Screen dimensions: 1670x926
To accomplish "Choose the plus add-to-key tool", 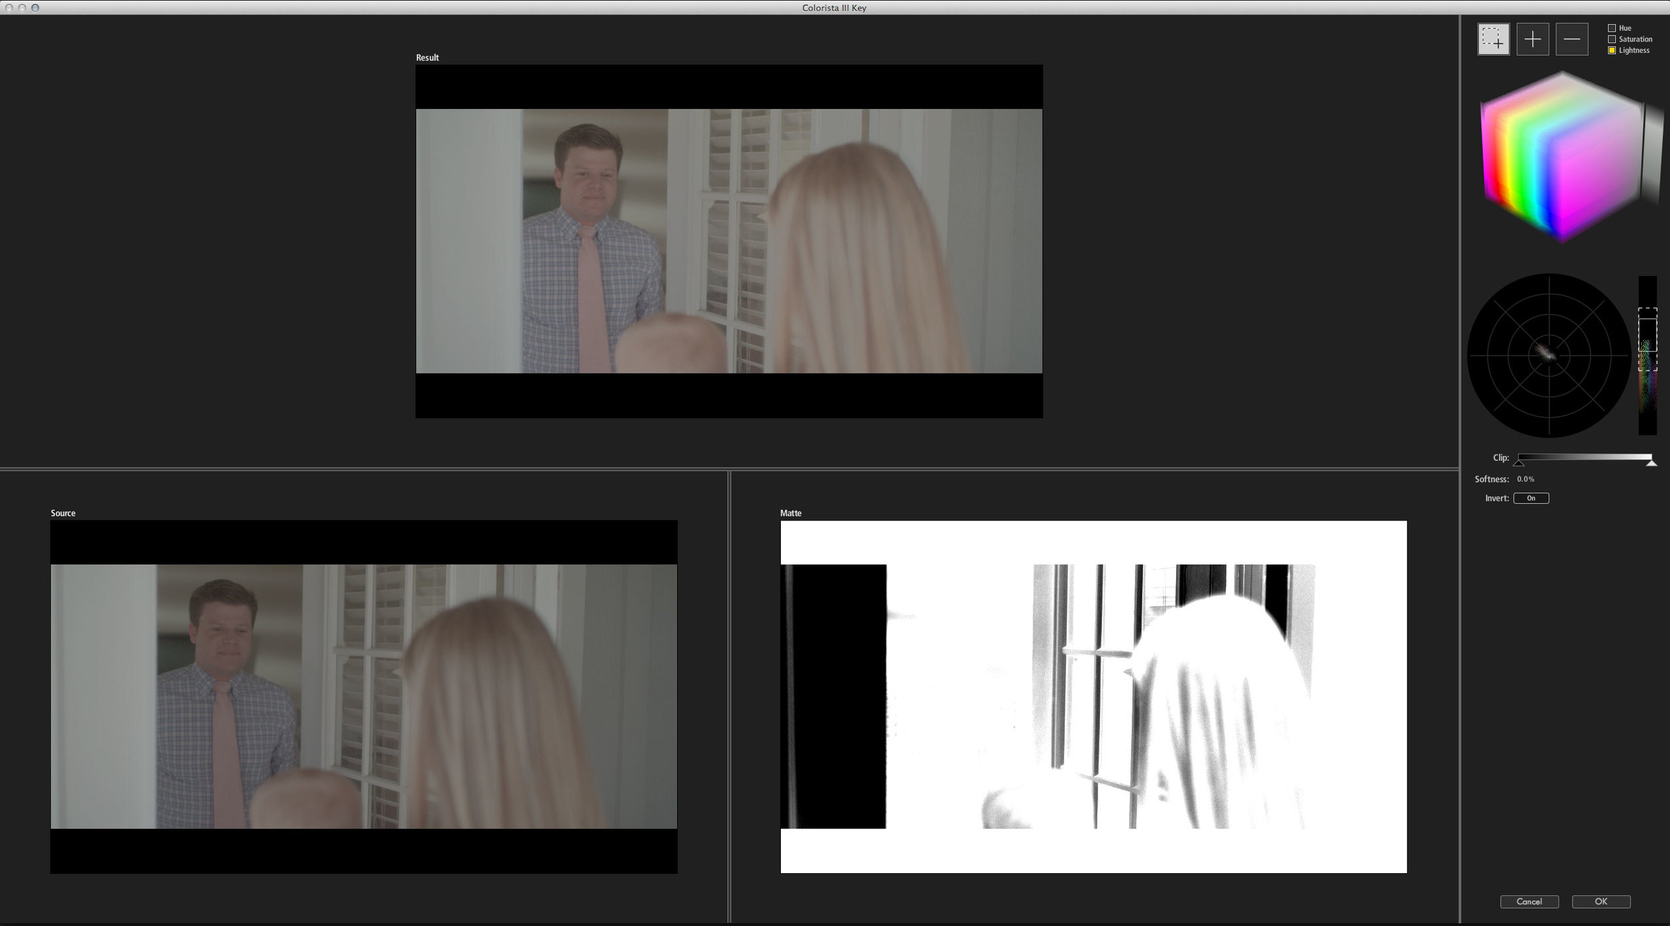I will tap(1532, 39).
